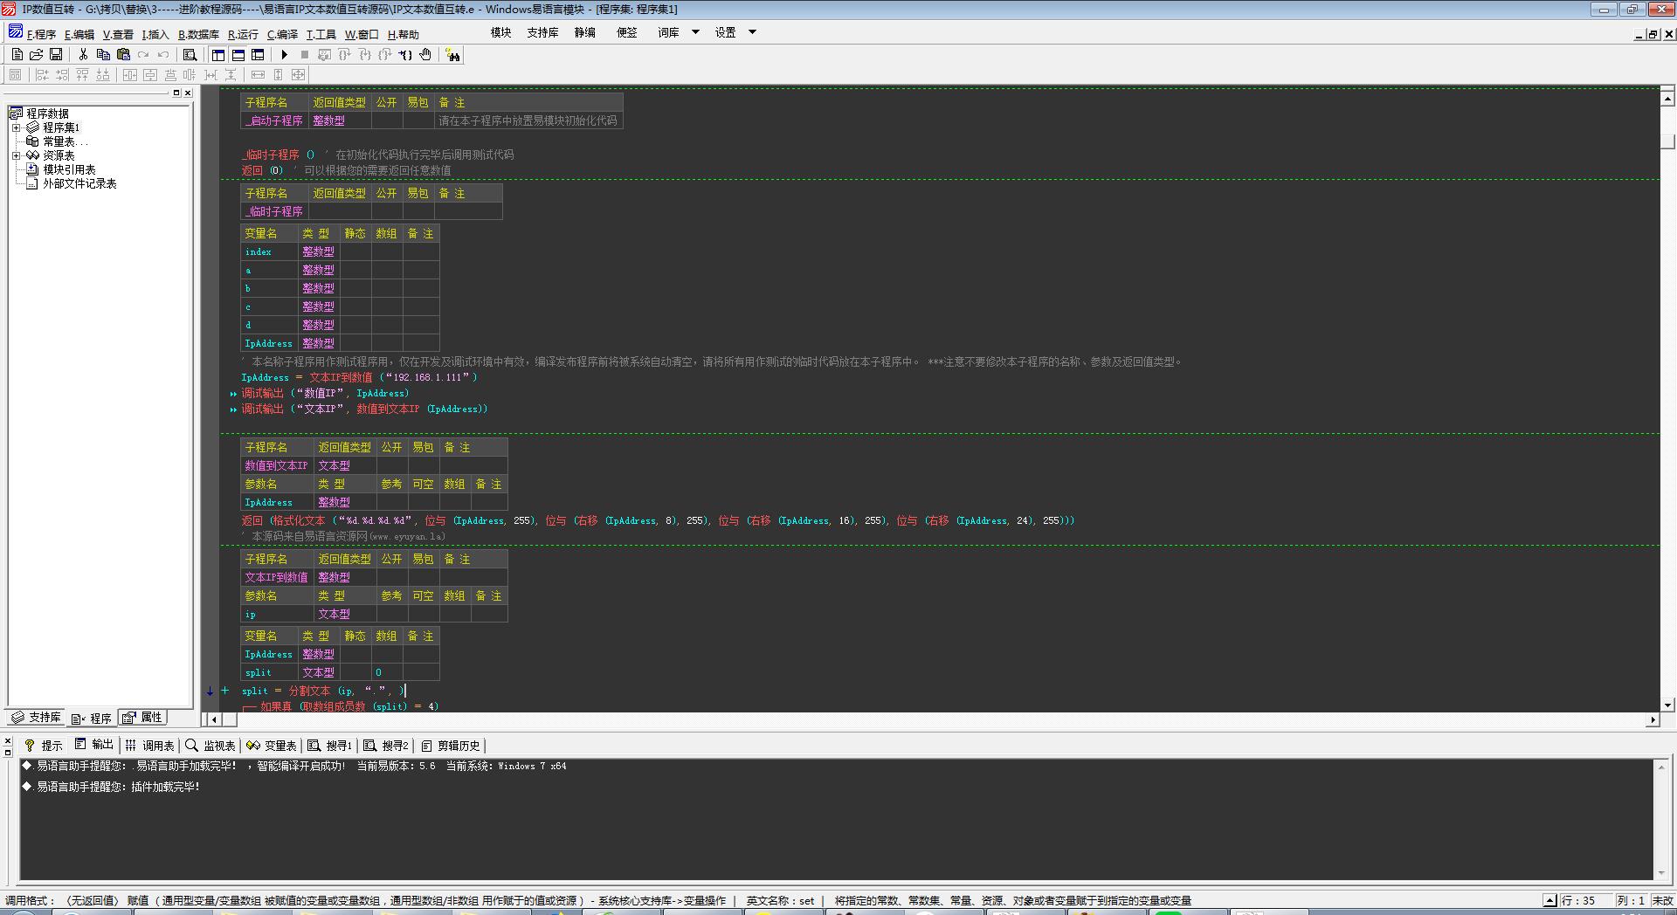
Task: Switch to the 变量表 bottom tab
Action: (271, 745)
